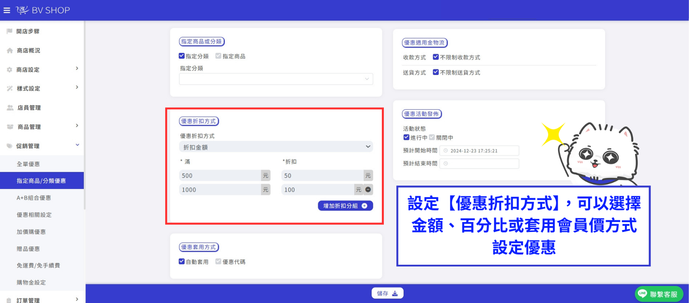Image resolution: width=689 pixels, height=303 pixels.
Task: Toggle the 進行中 status checkbox
Action: [407, 137]
